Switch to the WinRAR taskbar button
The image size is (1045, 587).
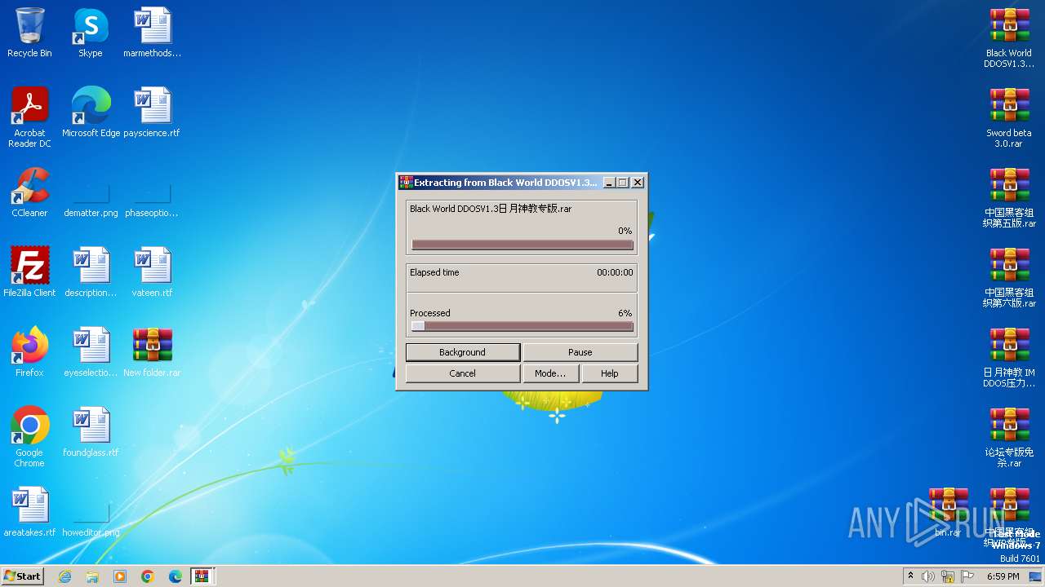coord(202,576)
